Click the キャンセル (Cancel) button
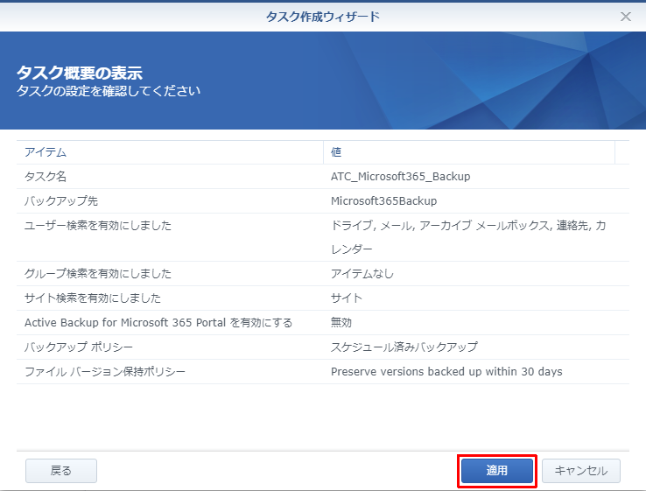Screen dimensions: 646x491 pos(581,470)
